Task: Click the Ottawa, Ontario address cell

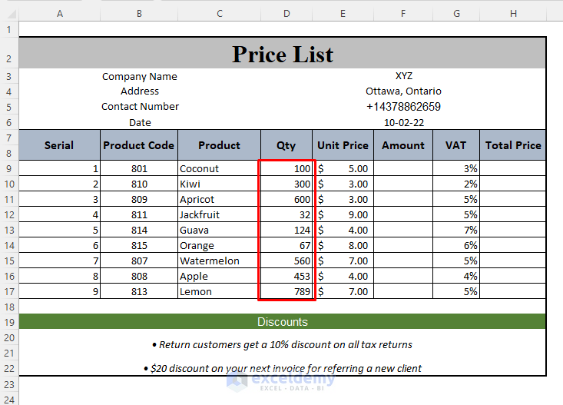Action: pyautogui.click(x=403, y=91)
